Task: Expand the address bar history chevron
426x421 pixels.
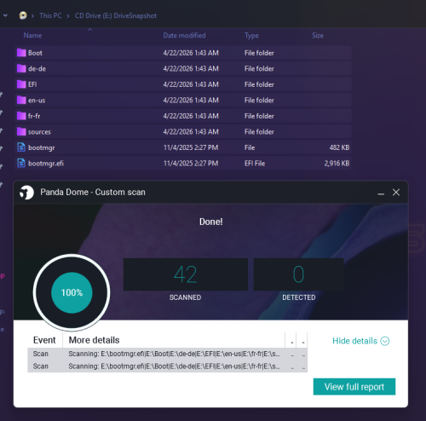Action: click(x=5, y=15)
